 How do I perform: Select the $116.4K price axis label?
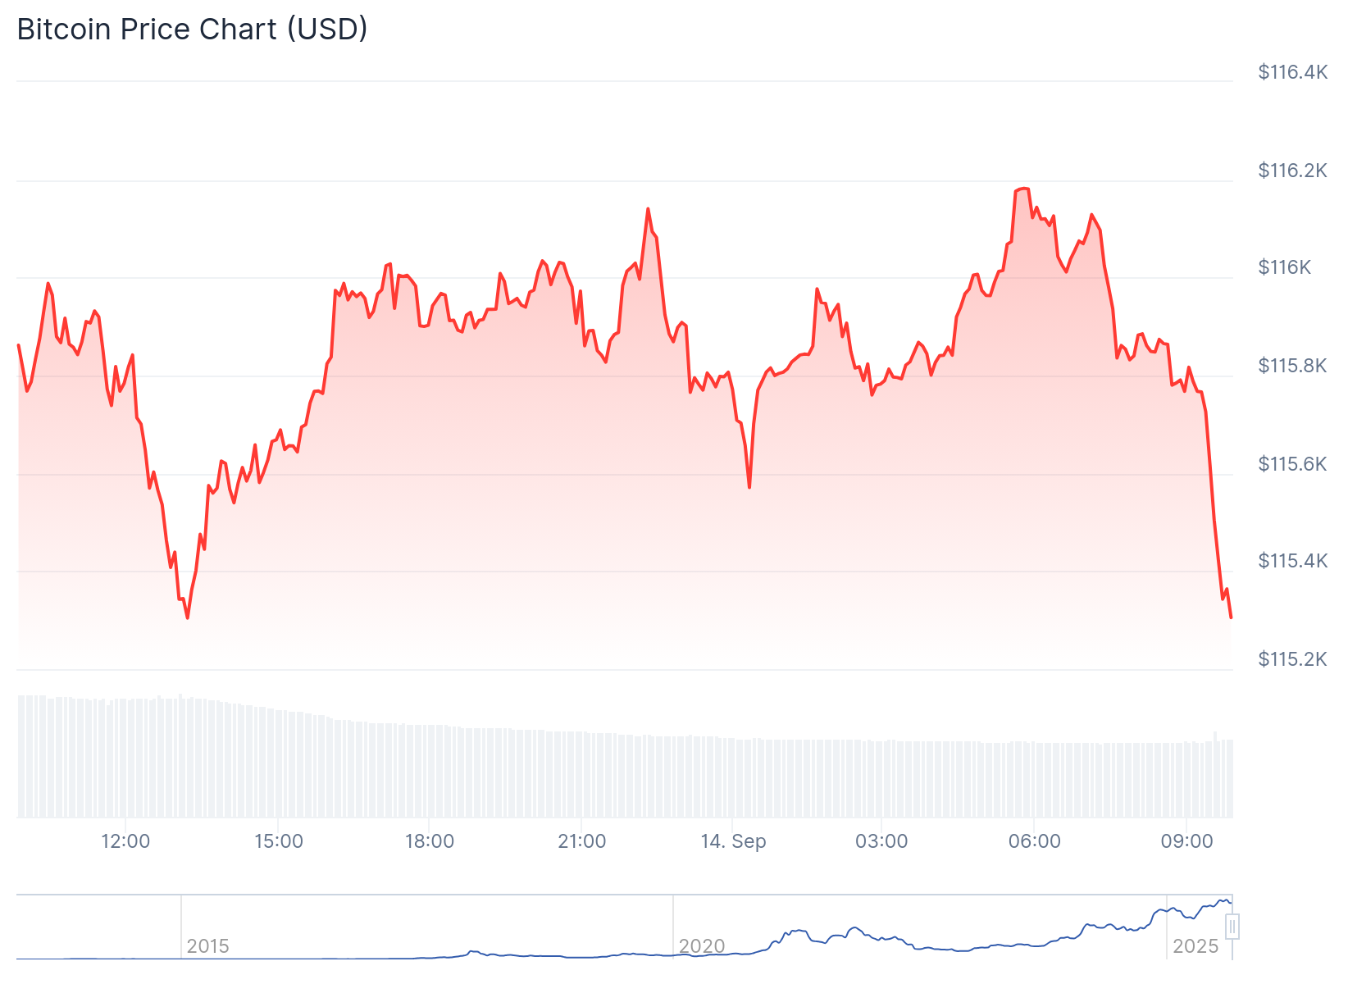(x=1292, y=72)
